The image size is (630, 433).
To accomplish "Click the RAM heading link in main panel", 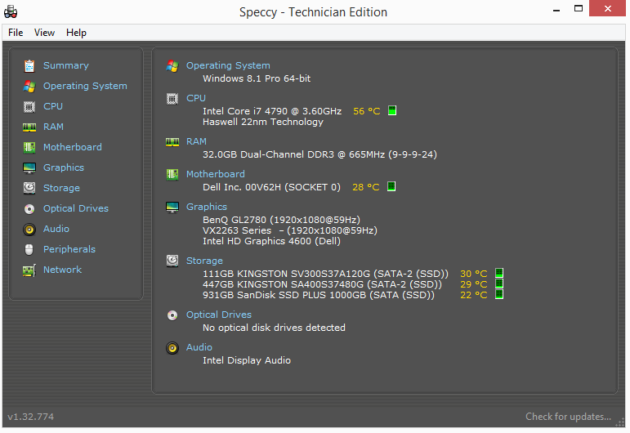I will click(196, 141).
